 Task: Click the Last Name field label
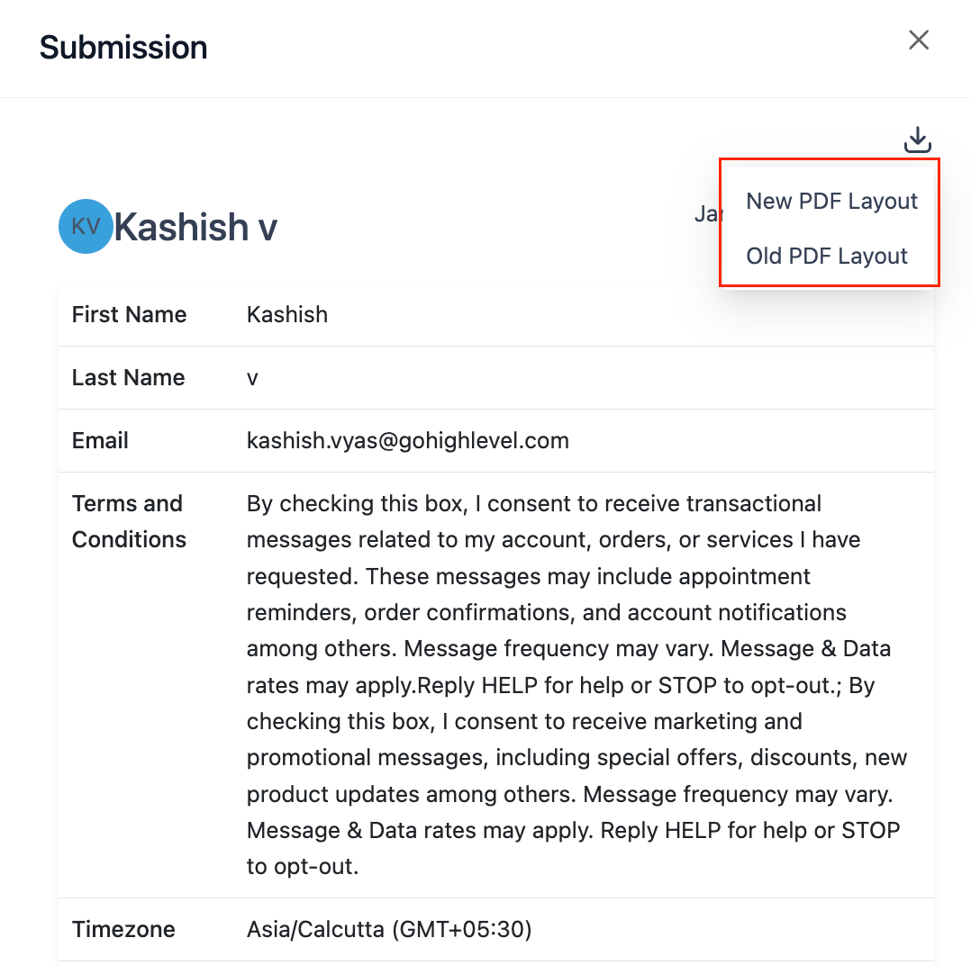click(128, 377)
